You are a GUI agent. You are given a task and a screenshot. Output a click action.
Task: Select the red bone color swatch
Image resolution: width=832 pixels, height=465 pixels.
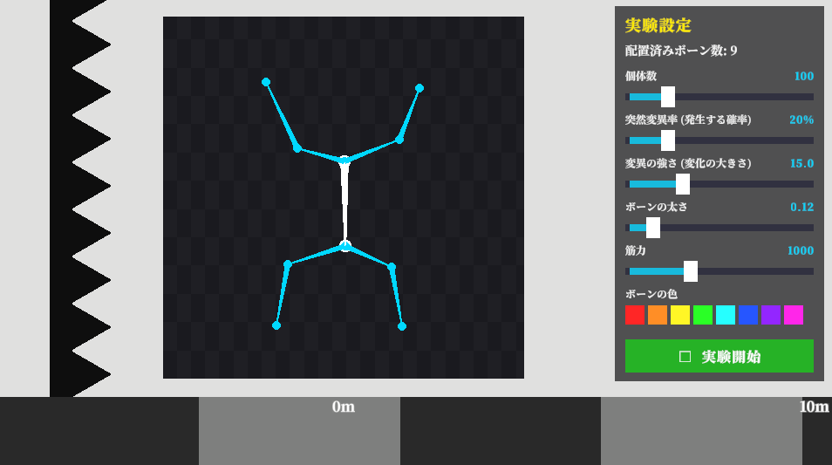click(x=635, y=315)
